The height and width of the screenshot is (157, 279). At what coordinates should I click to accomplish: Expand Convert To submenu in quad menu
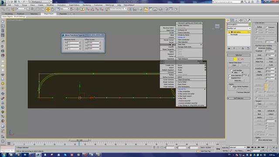coord(191,89)
